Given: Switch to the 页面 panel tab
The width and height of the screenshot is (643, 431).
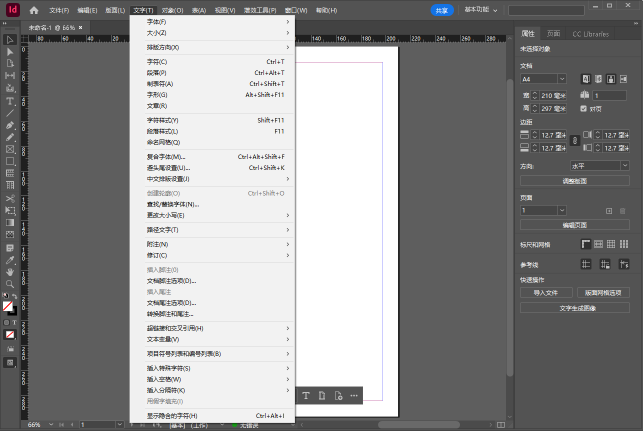Looking at the screenshot, I should click(553, 33).
